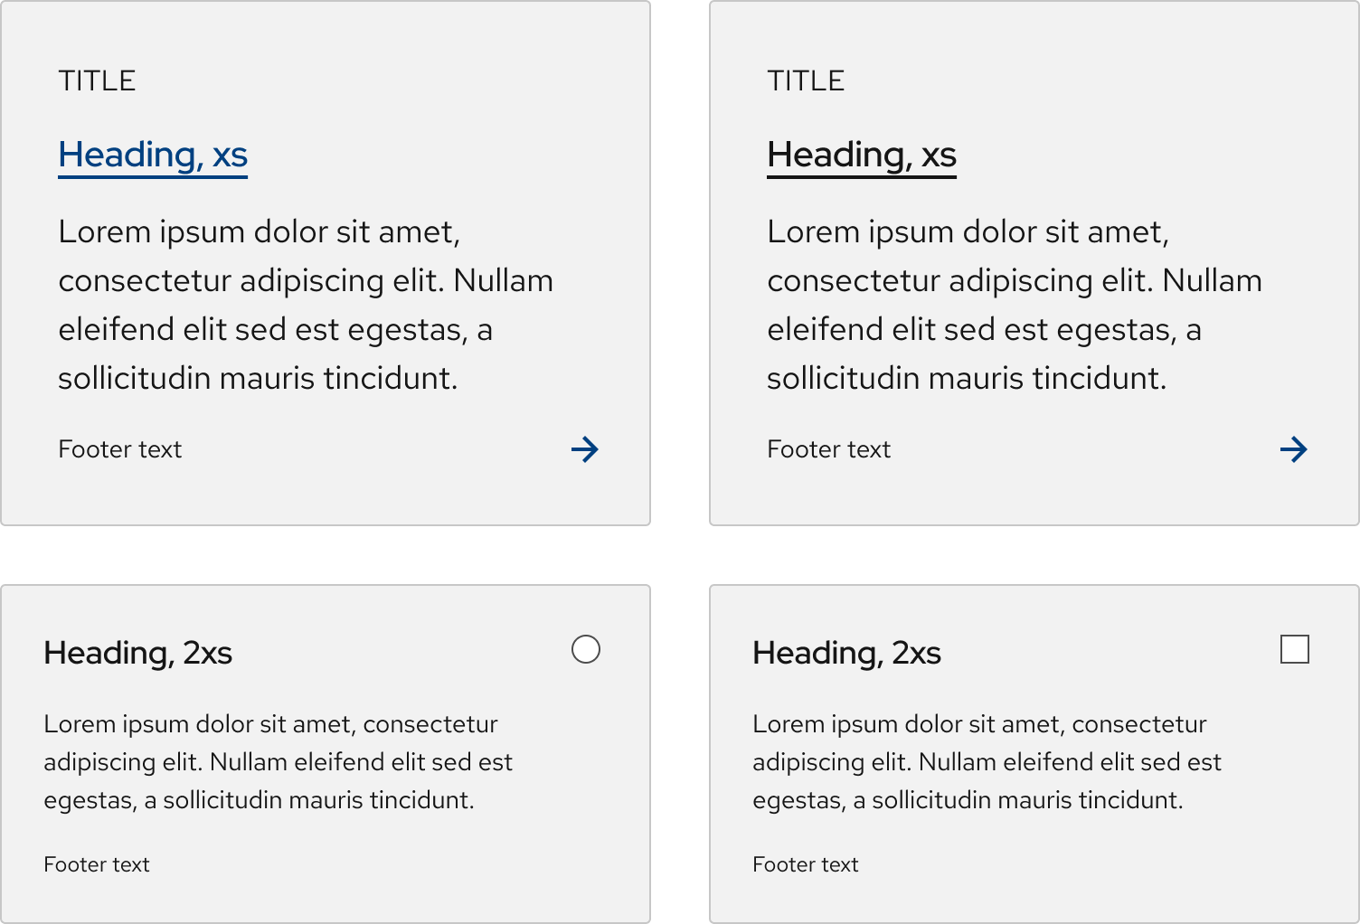Click the blue forward arrow beside right Footer text
The height and width of the screenshot is (924, 1360).
[x=1295, y=448]
